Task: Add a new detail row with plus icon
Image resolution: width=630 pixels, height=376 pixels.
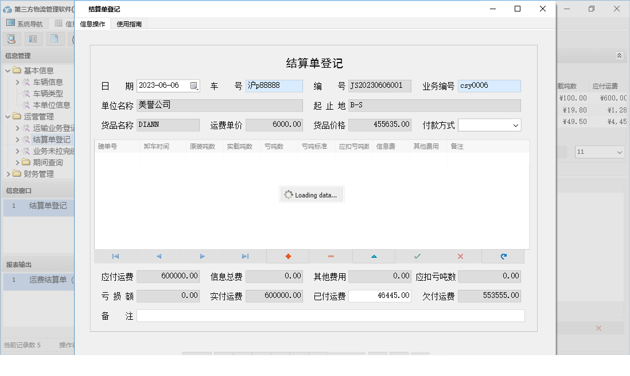Action: tap(287, 256)
